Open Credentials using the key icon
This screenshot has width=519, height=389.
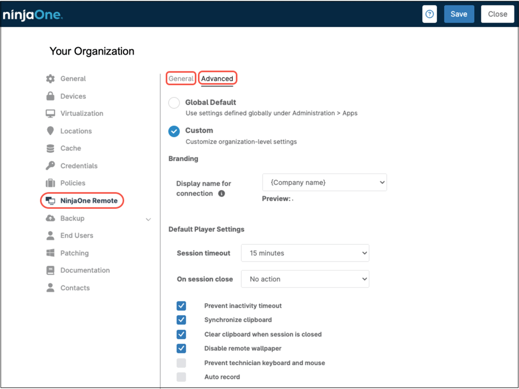coord(51,165)
